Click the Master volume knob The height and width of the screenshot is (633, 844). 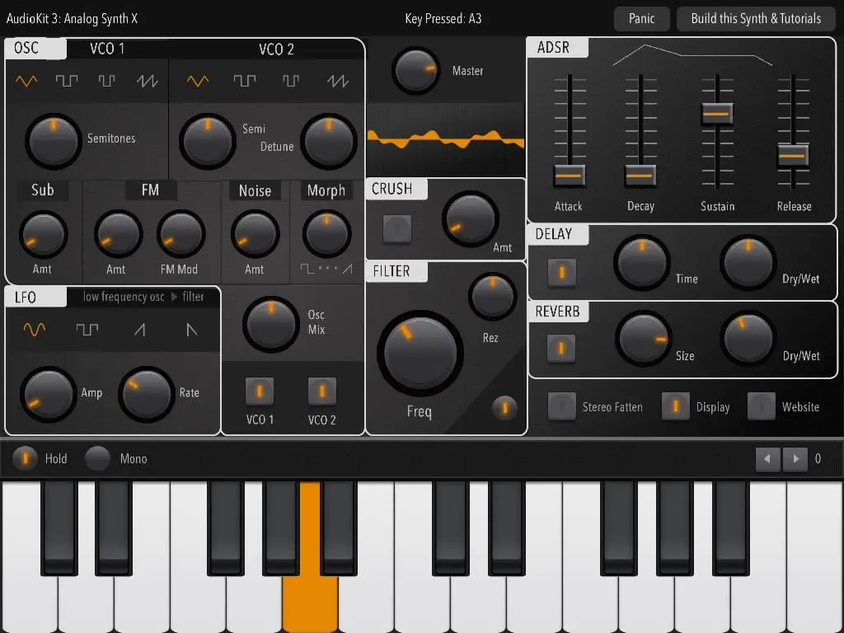point(415,71)
